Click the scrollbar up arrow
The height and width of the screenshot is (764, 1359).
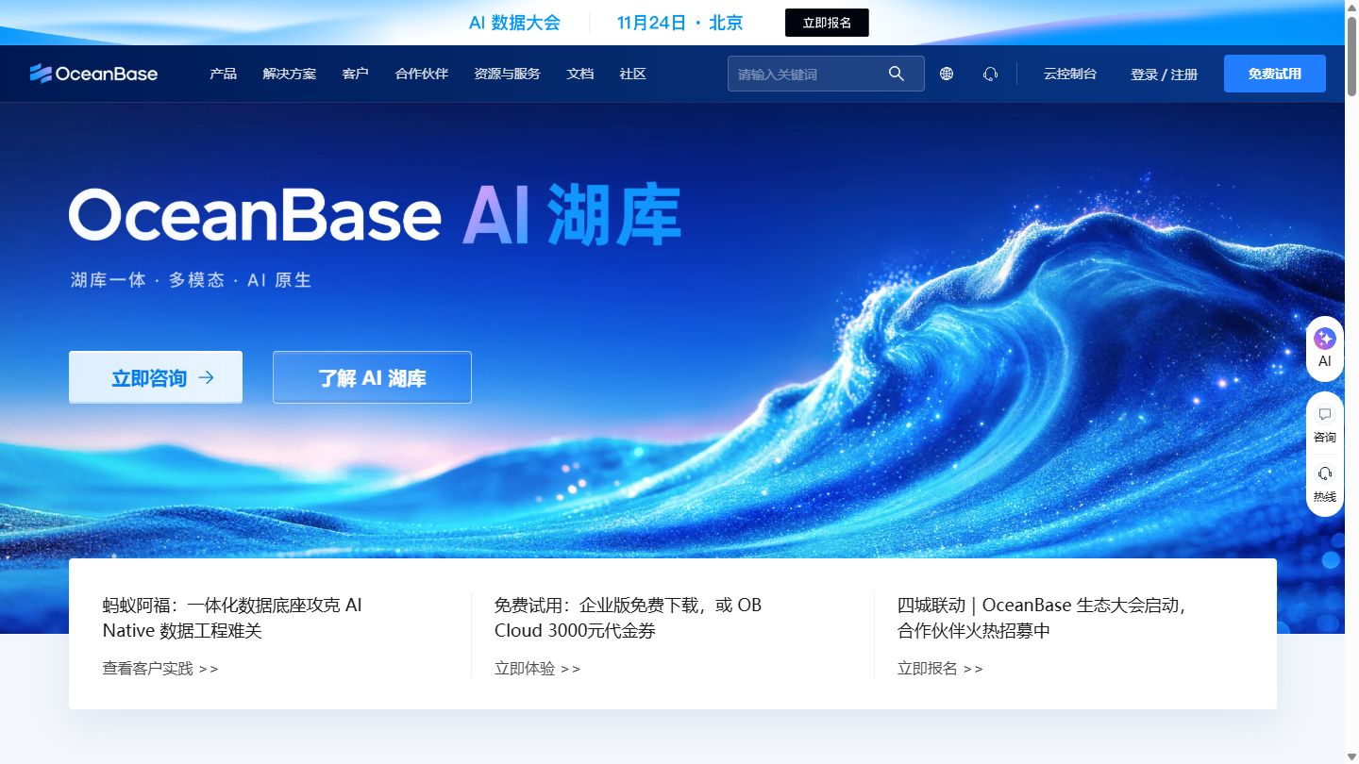pos(1351,7)
